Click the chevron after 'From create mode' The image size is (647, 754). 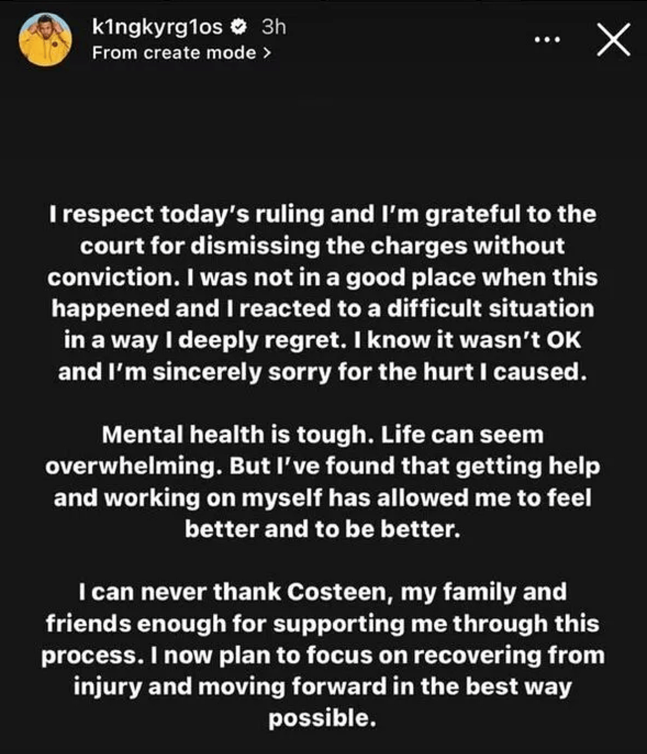[x=267, y=53]
